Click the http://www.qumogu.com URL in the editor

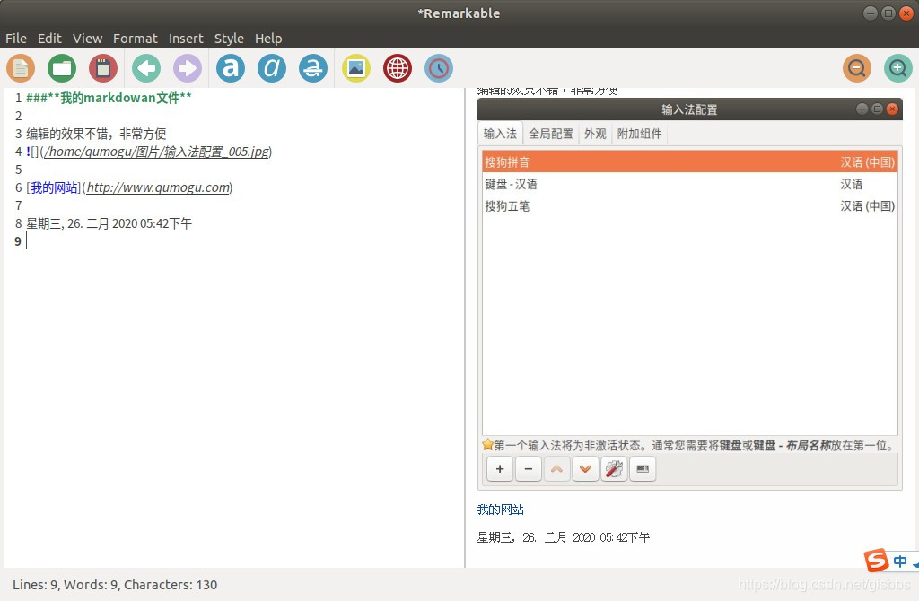coord(158,187)
